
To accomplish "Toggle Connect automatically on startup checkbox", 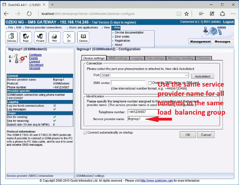I will coord(85,133).
